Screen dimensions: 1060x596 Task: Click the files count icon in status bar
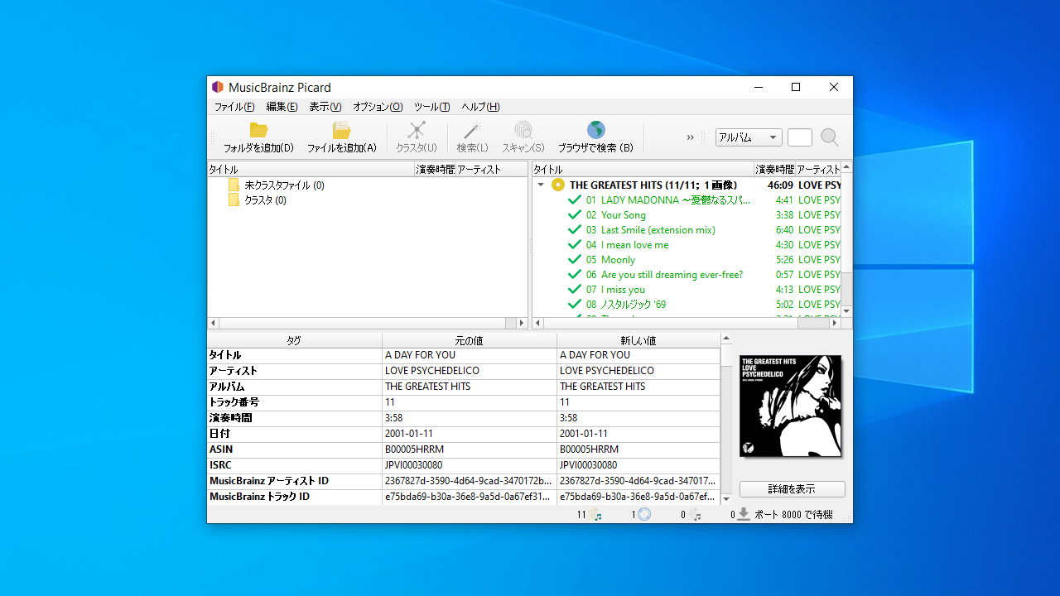(x=597, y=515)
